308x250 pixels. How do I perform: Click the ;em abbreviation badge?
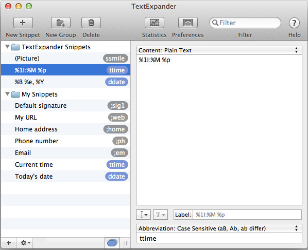(119, 153)
